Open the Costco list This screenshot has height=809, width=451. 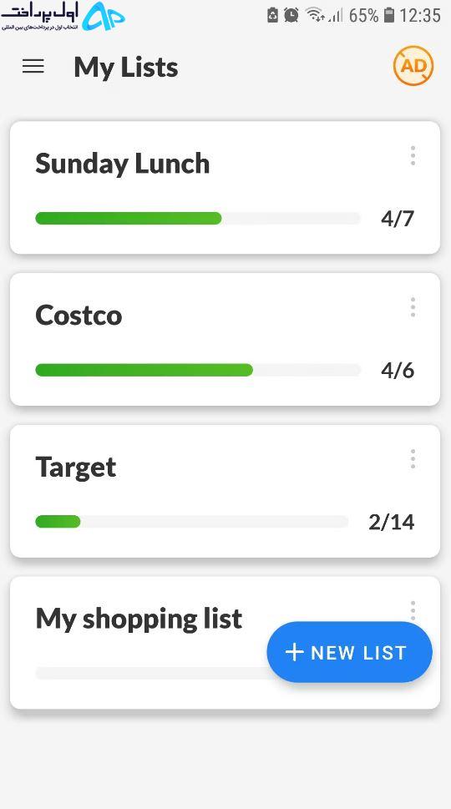(225, 340)
